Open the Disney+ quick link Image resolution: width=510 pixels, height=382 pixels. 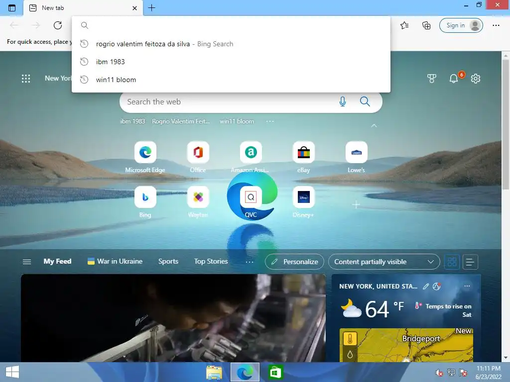coord(303,202)
